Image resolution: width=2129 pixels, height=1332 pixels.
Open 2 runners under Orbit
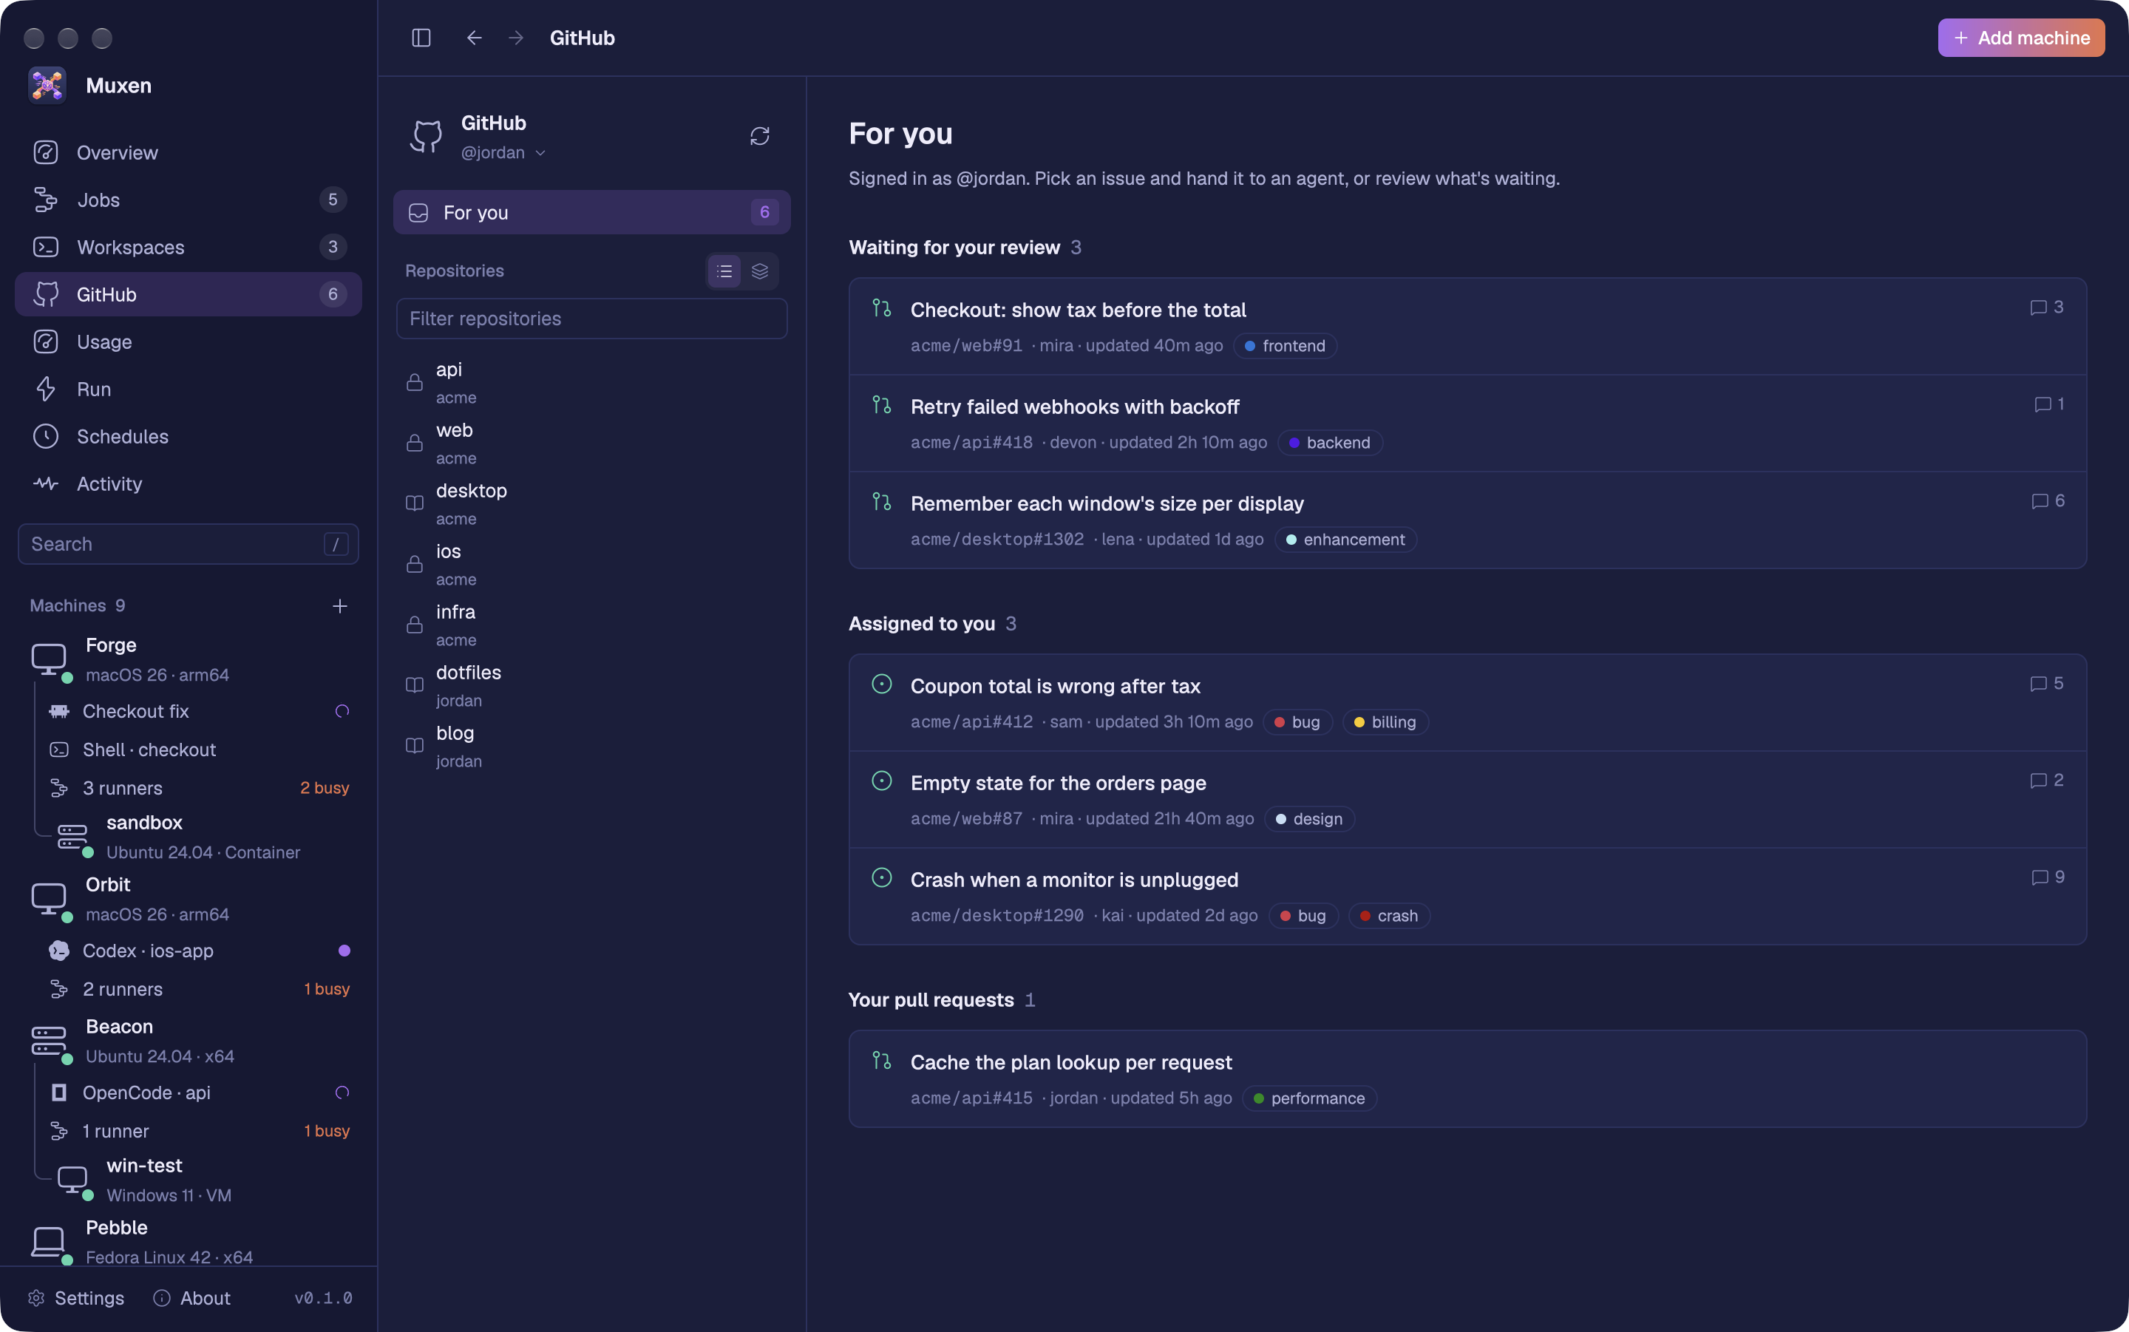point(199,989)
